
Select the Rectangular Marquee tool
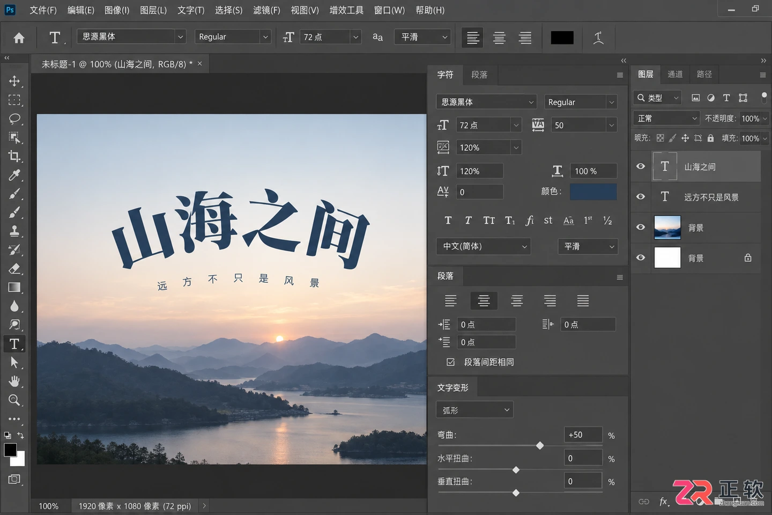[x=14, y=100]
